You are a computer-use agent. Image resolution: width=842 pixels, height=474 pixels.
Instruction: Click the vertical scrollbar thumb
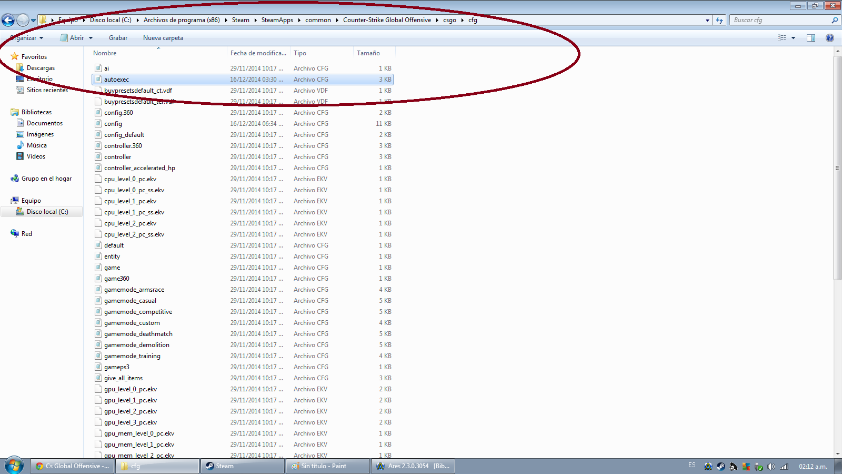(x=837, y=167)
